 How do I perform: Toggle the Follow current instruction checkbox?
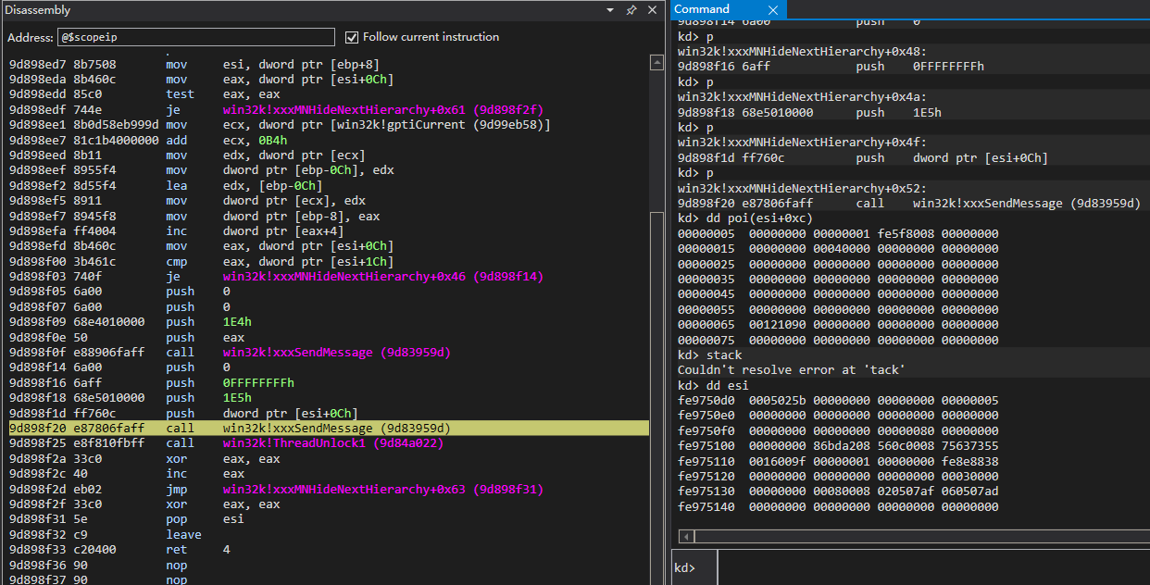(x=352, y=37)
